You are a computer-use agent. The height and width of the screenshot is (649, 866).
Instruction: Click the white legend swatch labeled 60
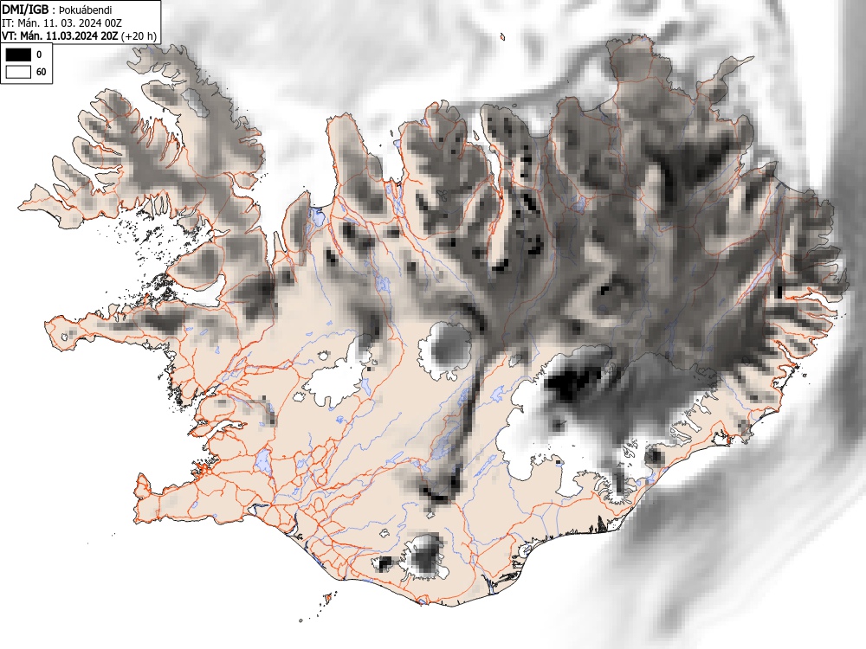tap(18, 72)
